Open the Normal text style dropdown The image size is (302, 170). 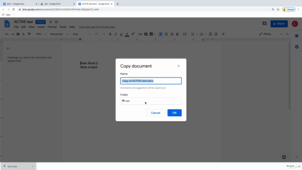coord(59,34)
